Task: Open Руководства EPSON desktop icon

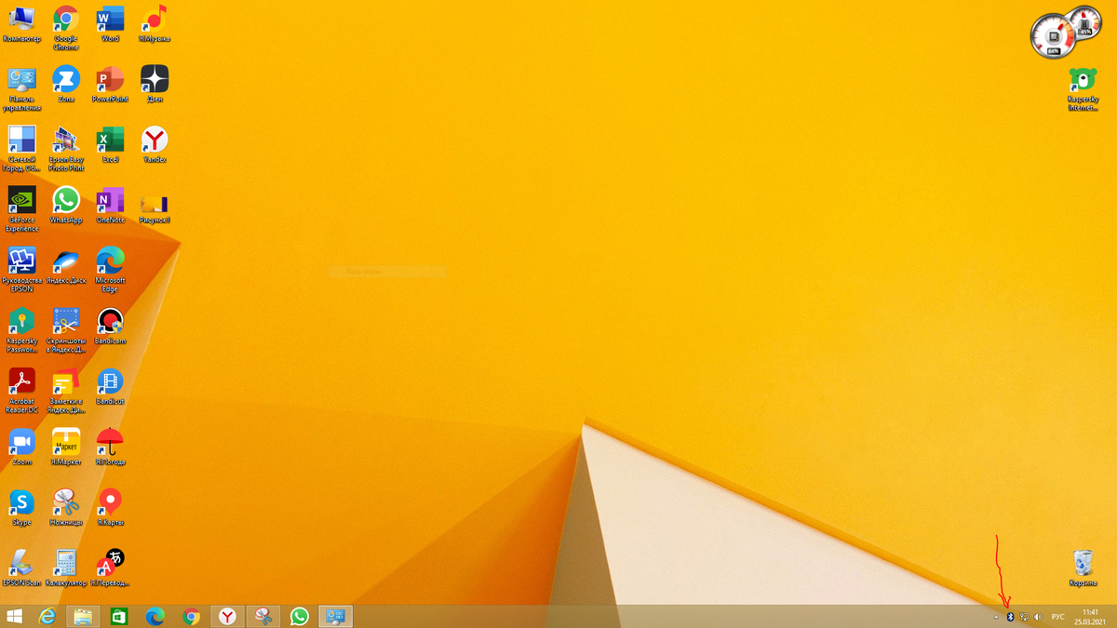Action: click(22, 270)
